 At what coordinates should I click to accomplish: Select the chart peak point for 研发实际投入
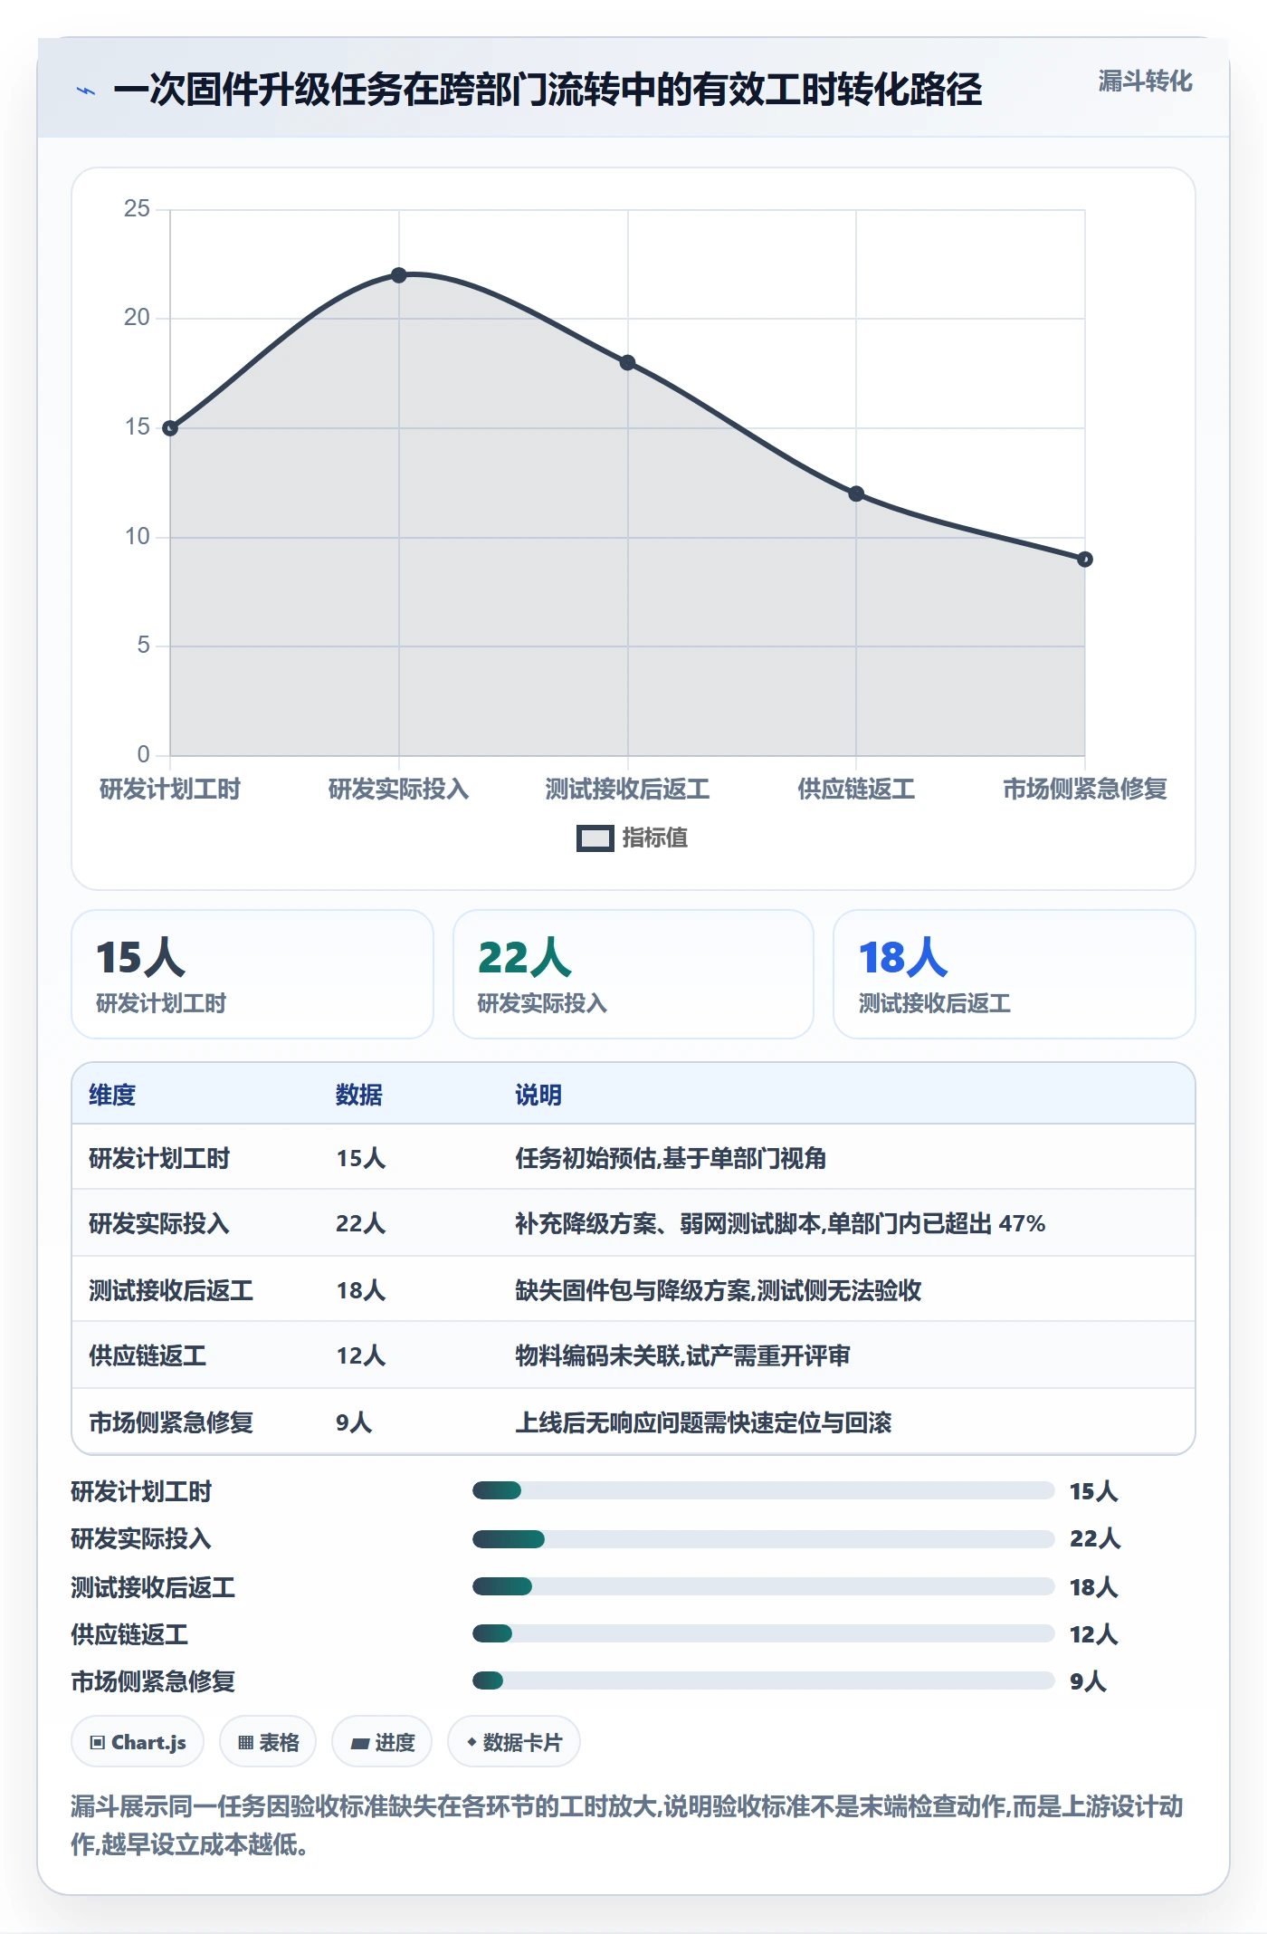[399, 274]
